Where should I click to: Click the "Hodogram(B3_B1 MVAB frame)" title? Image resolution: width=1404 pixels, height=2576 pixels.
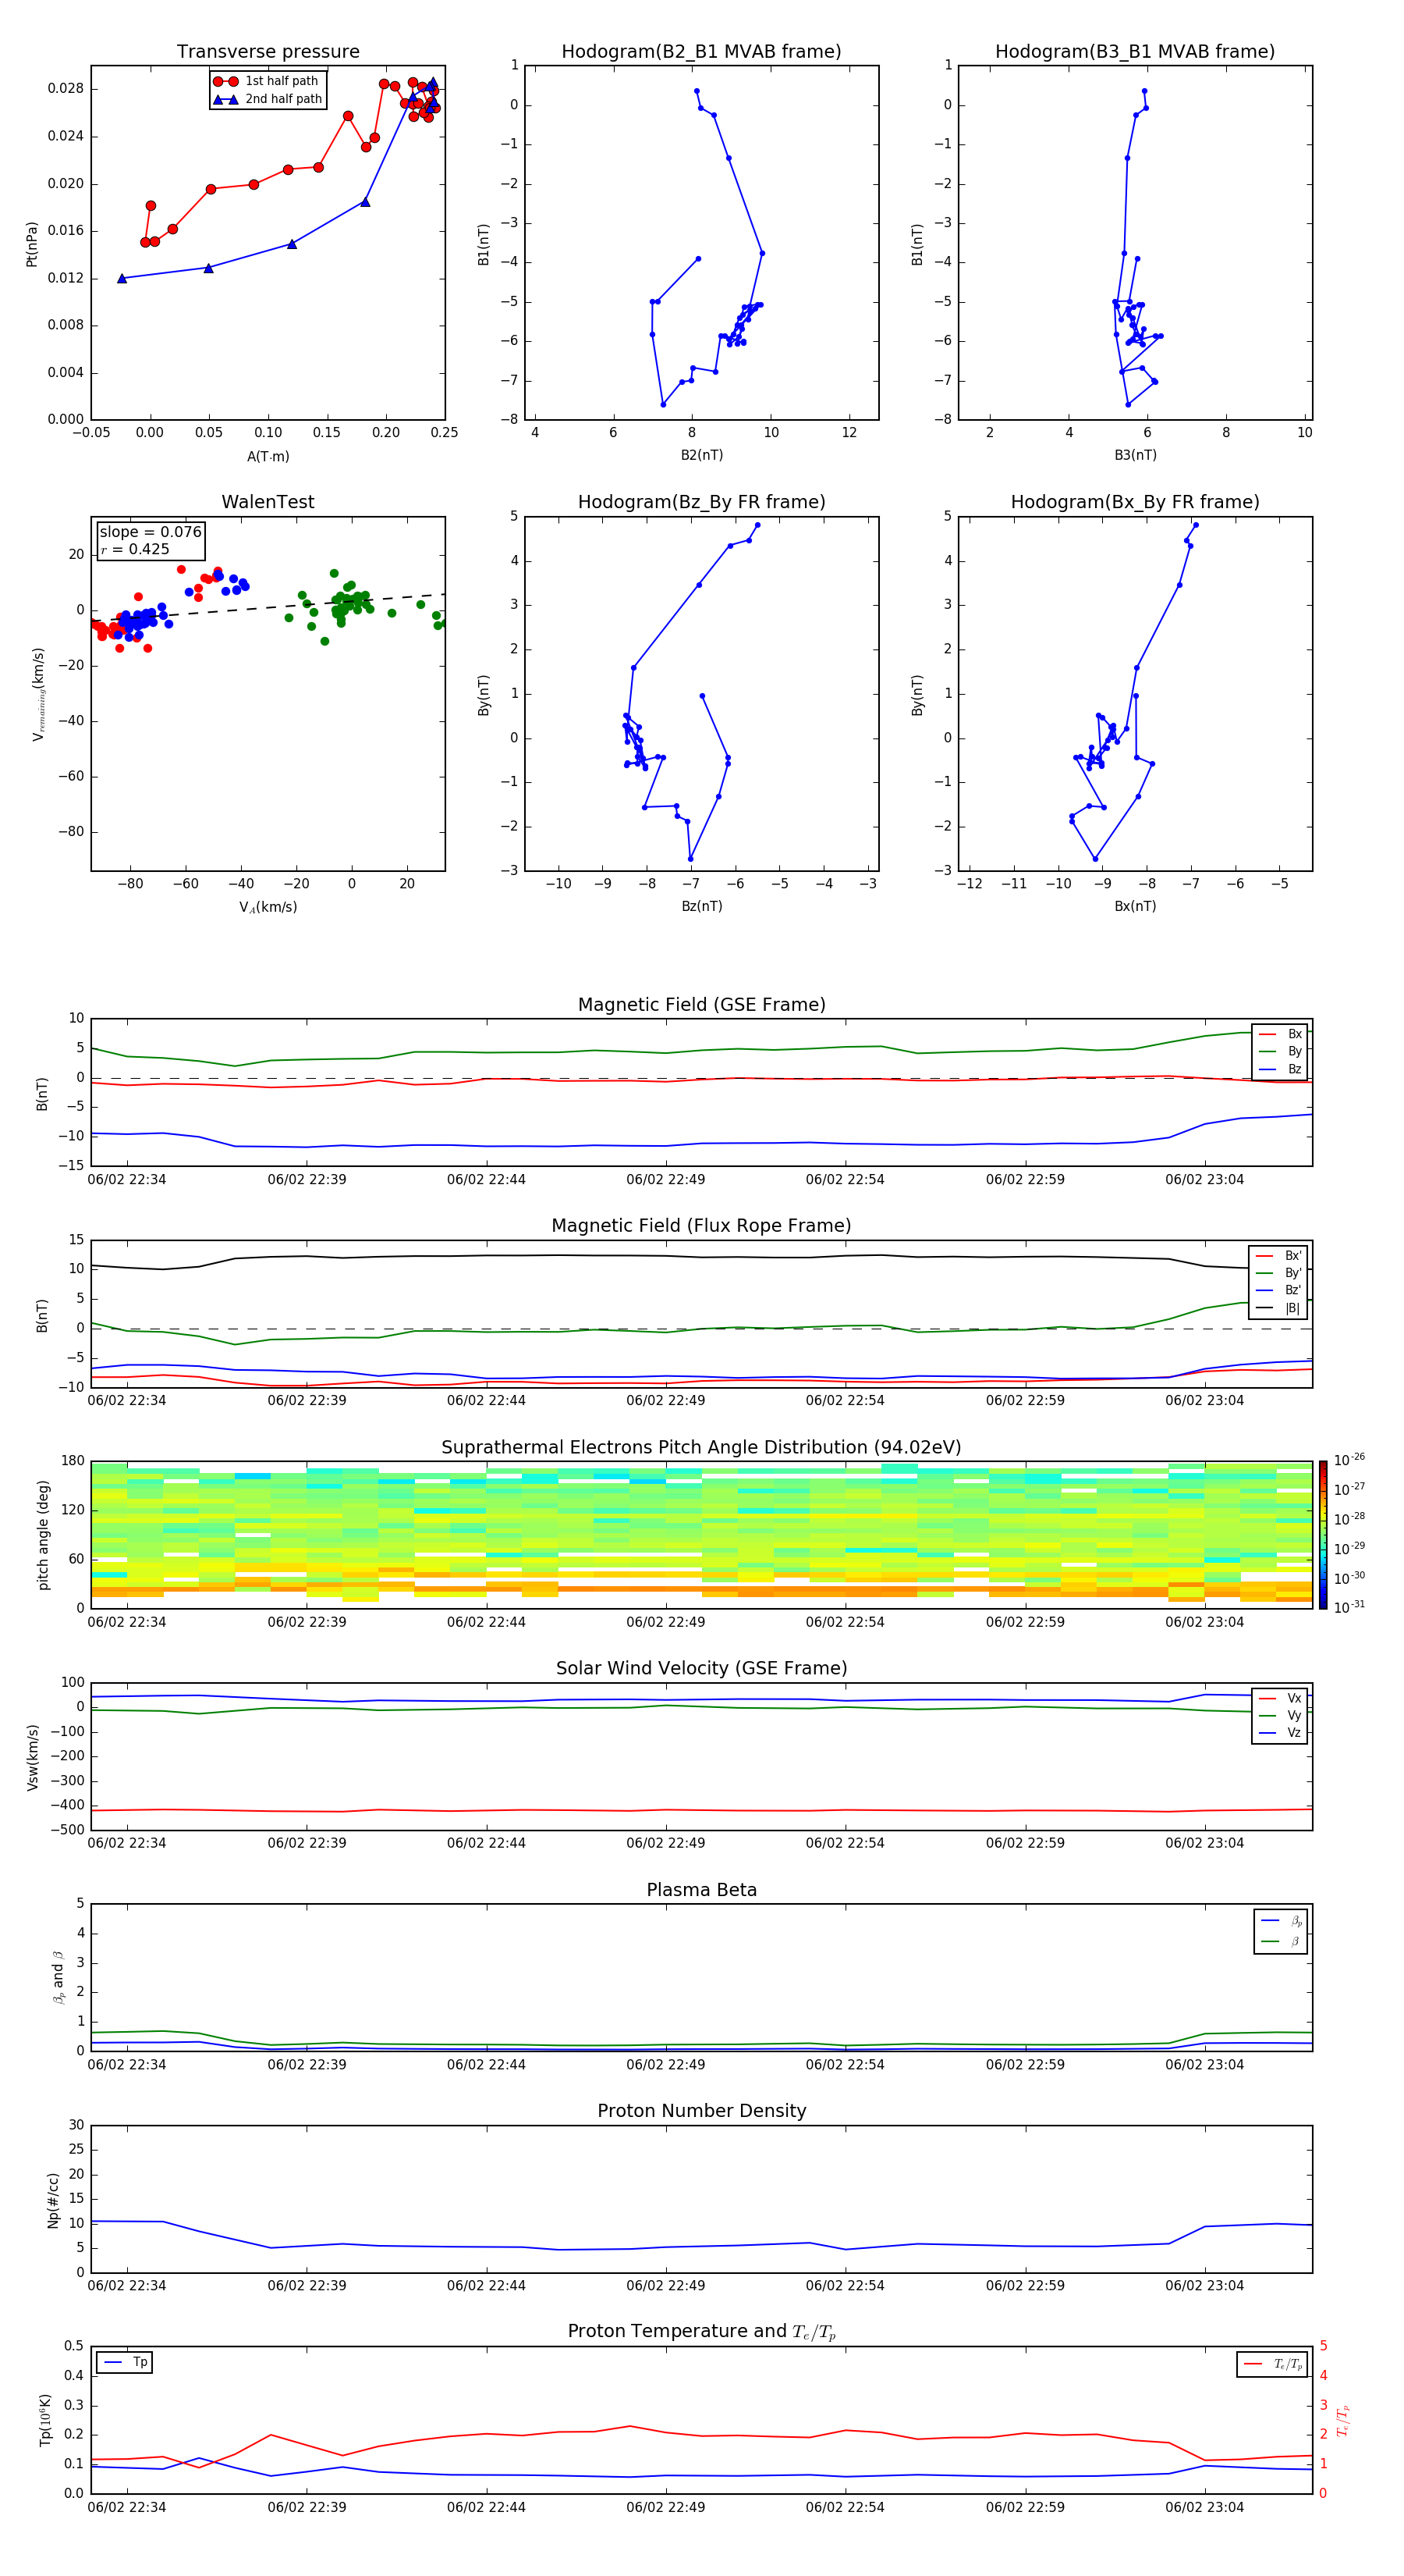pyautogui.click(x=1135, y=52)
